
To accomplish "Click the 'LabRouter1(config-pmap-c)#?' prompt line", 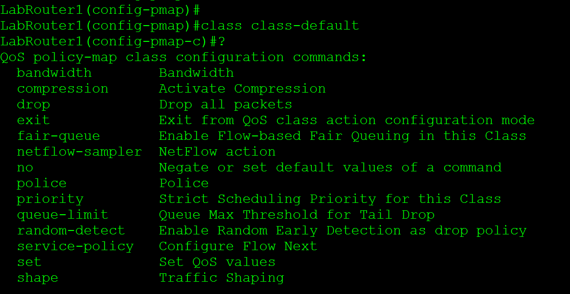I will click(x=113, y=41).
